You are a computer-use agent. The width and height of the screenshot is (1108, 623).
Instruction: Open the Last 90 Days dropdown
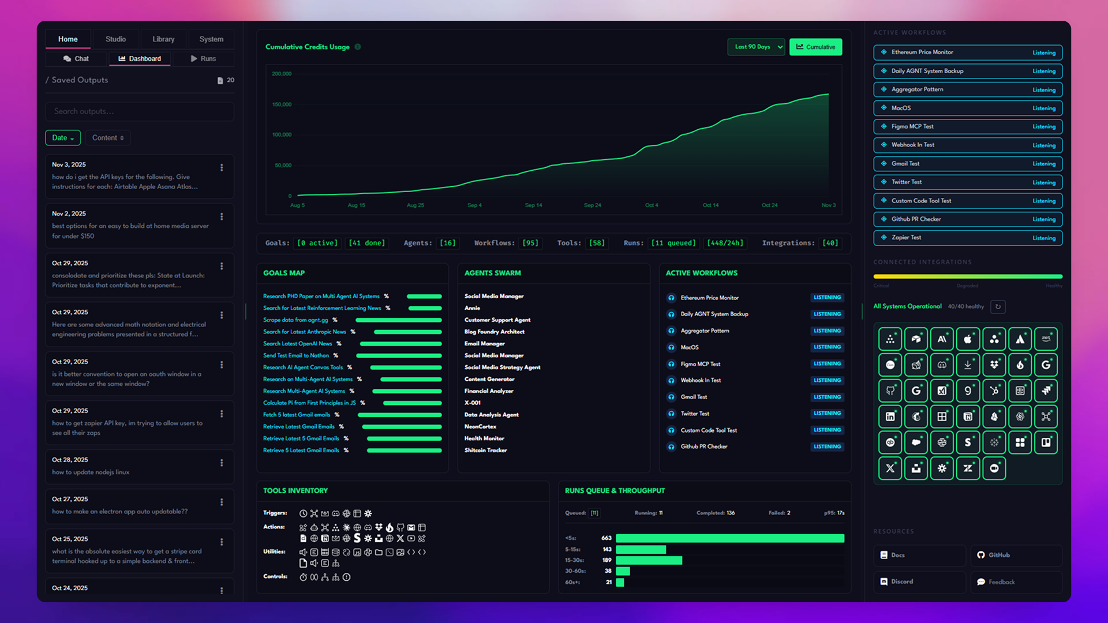(x=756, y=47)
